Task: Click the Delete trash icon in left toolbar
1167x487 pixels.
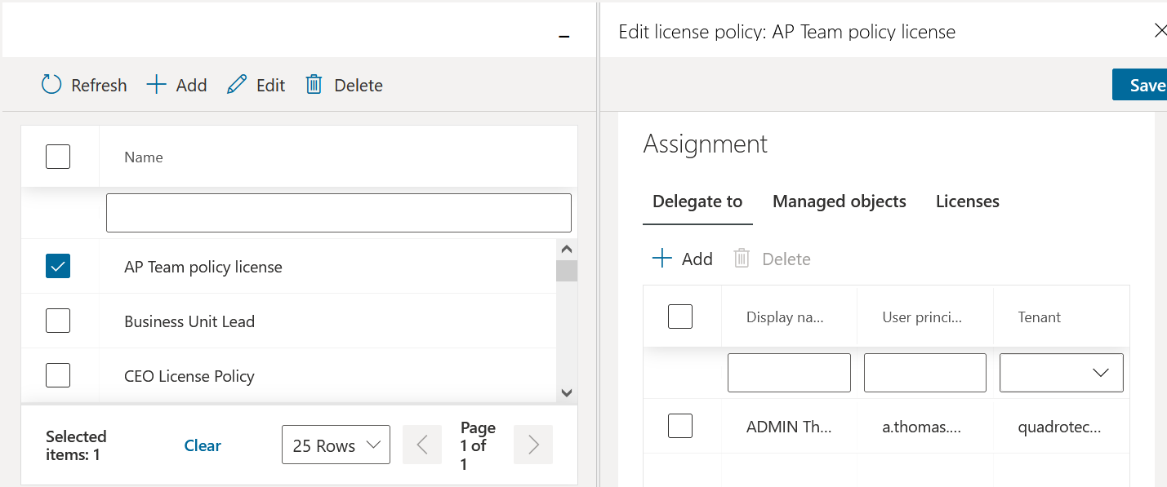Action: (314, 85)
